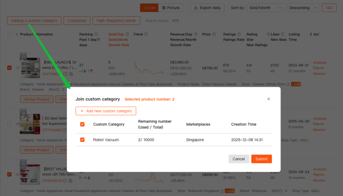Viewport: 343px width, 196px height.
Task: Click copy icon beside product ID 27162215230
Action: (70, 181)
